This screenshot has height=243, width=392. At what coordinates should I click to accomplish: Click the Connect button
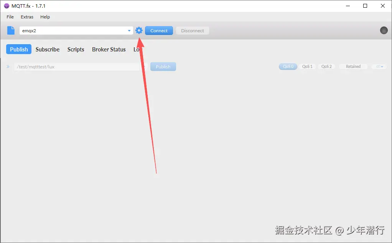tap(159, 31)
